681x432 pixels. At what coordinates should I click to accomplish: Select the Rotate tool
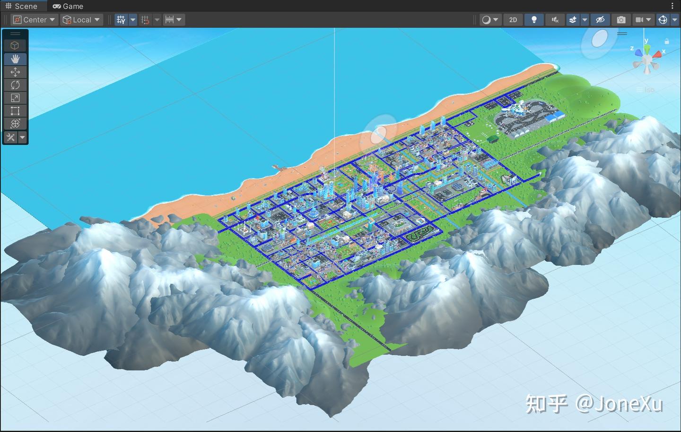(15, 85)
